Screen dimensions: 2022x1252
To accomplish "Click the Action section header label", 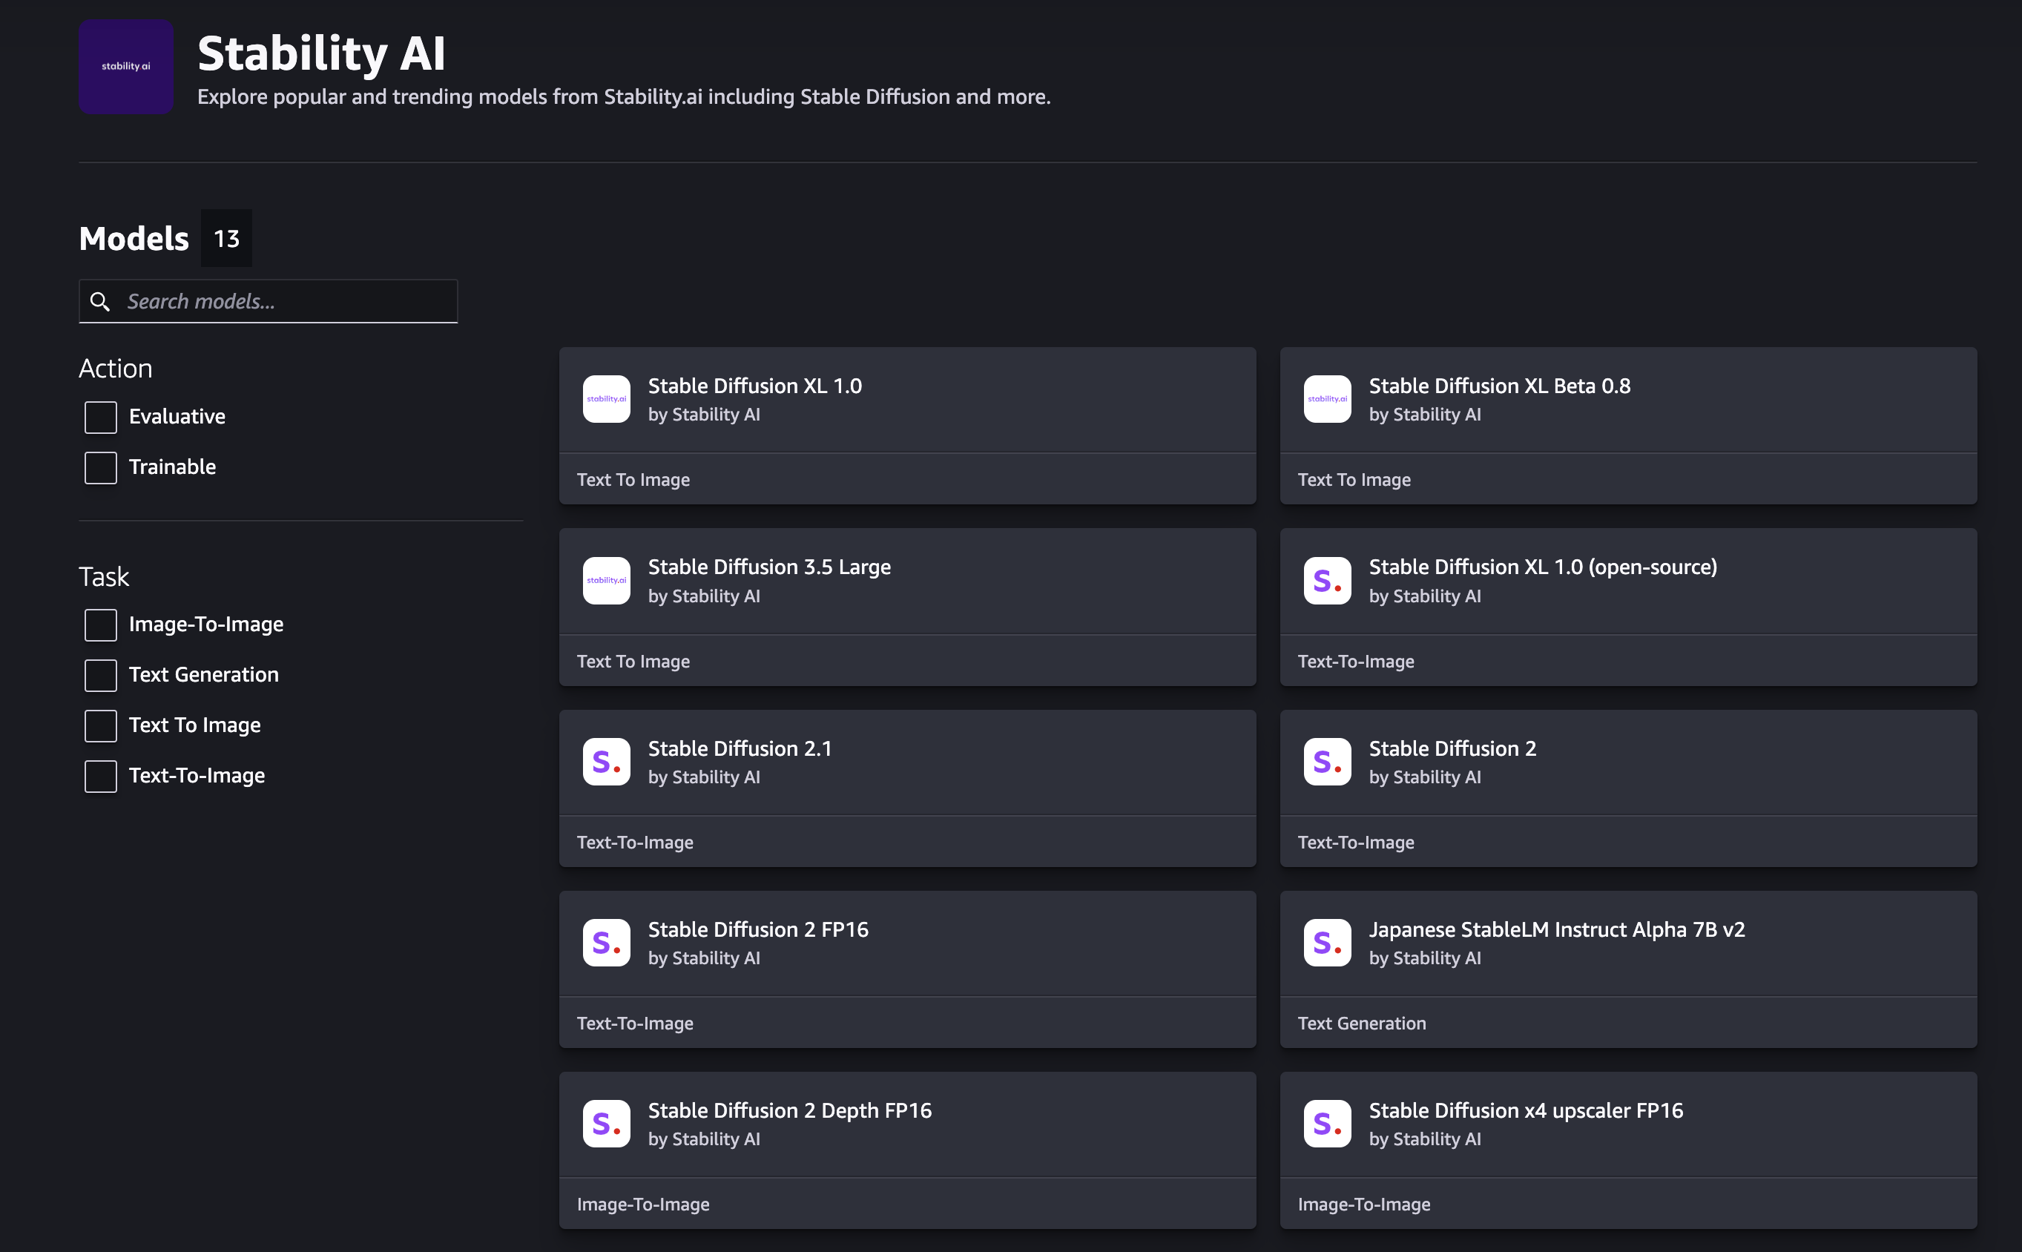I will pos(116,366).
